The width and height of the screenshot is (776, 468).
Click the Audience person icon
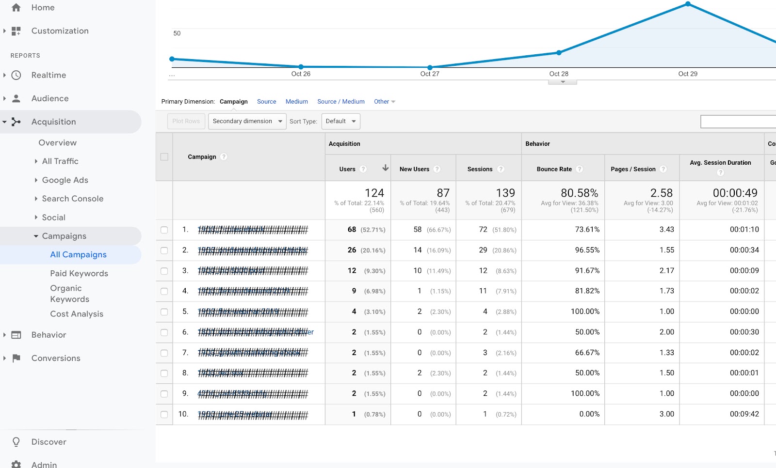[16, 98]
